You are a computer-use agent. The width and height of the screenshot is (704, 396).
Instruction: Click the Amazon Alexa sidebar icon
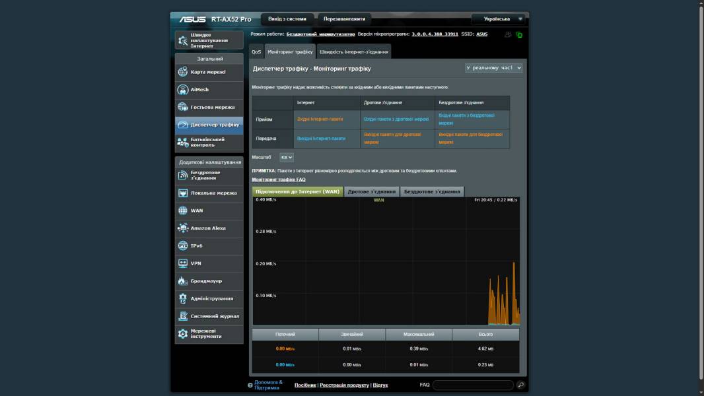click(183, 228)
